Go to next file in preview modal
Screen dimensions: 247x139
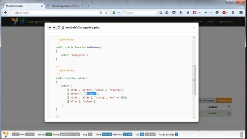54,27
